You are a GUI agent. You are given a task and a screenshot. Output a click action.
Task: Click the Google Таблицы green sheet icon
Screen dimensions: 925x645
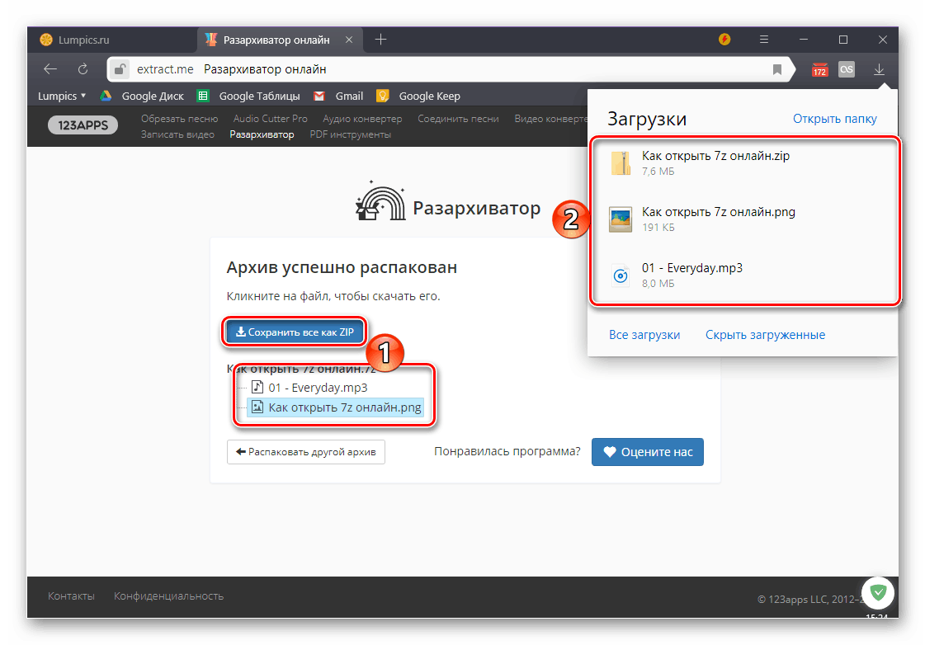tap(203, 96)
